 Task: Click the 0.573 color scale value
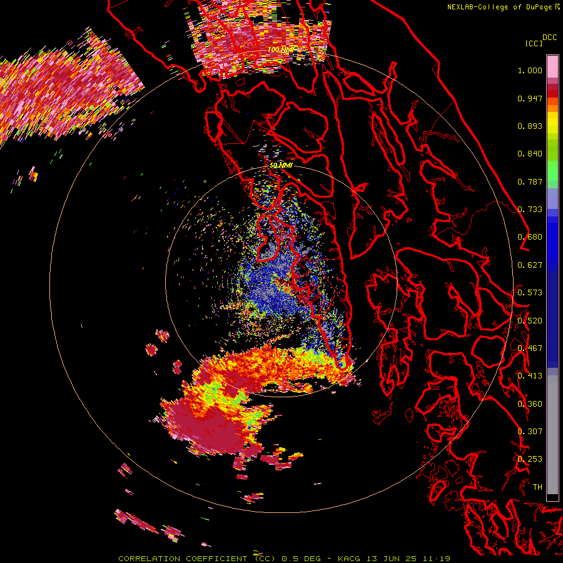530,293
